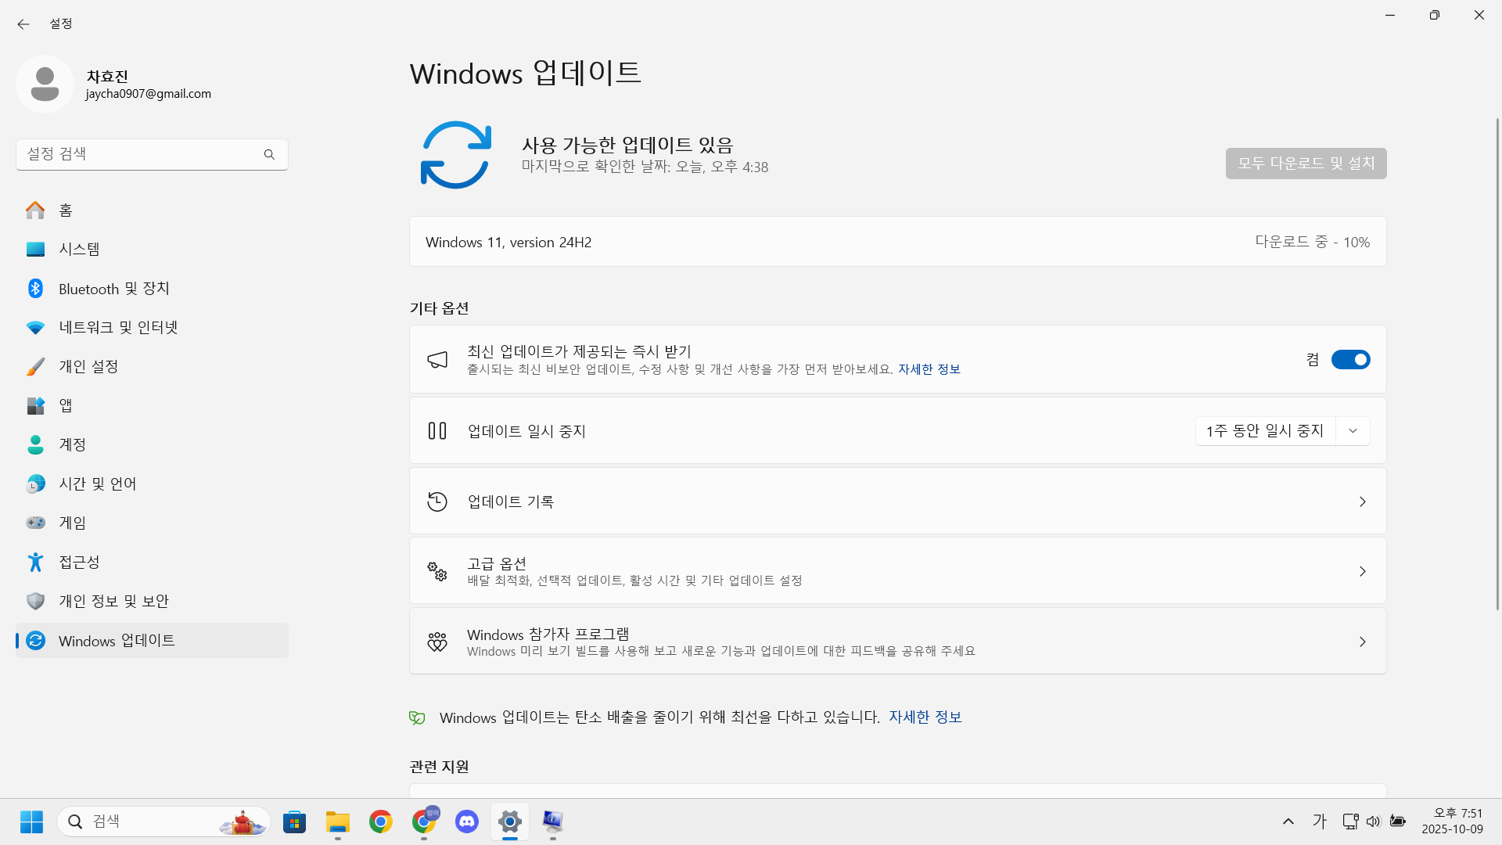Click the large blue update sync arrows icon
Viewport: 1502px width, 845px height.
(456, 155)
